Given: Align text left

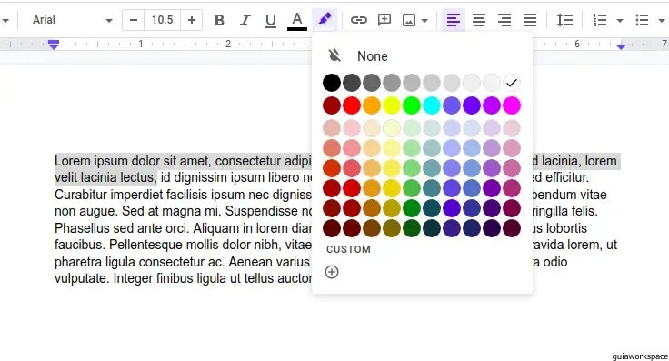Looking at the screenshot, I should point(453,20).
